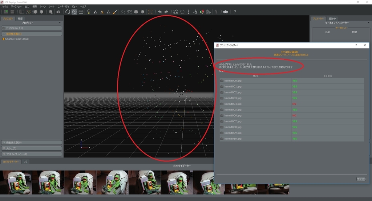Open the 編集 menu

coord(35,7)
